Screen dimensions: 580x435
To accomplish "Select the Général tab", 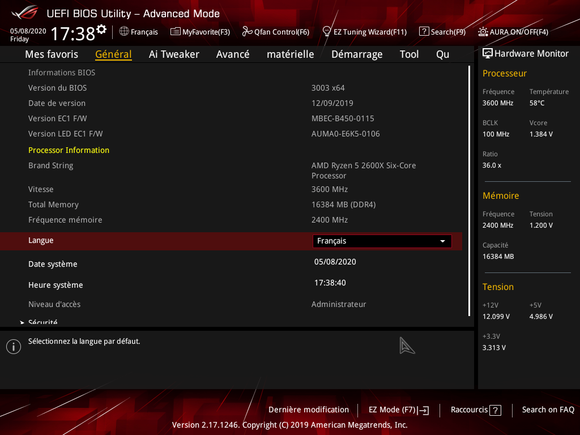I will (x=113, y=54).
